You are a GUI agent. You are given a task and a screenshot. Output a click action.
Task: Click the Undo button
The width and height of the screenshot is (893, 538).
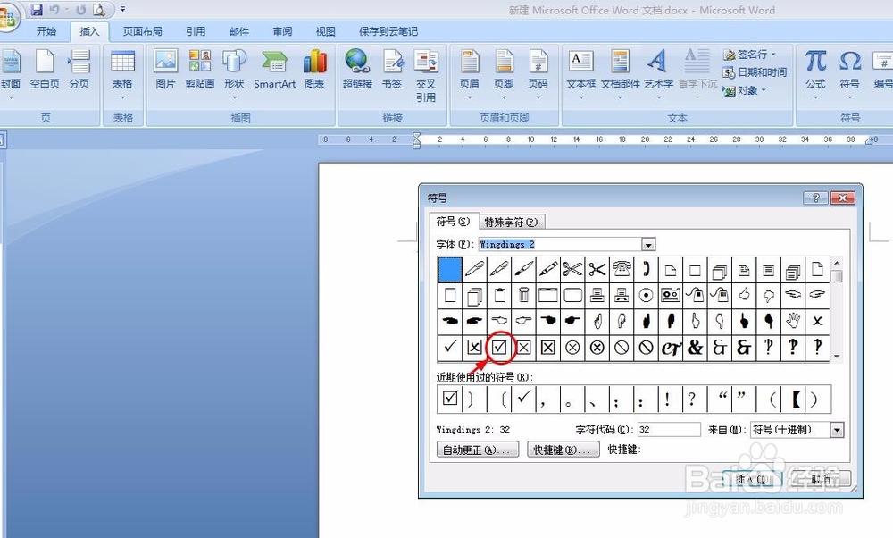coord(54,10)
